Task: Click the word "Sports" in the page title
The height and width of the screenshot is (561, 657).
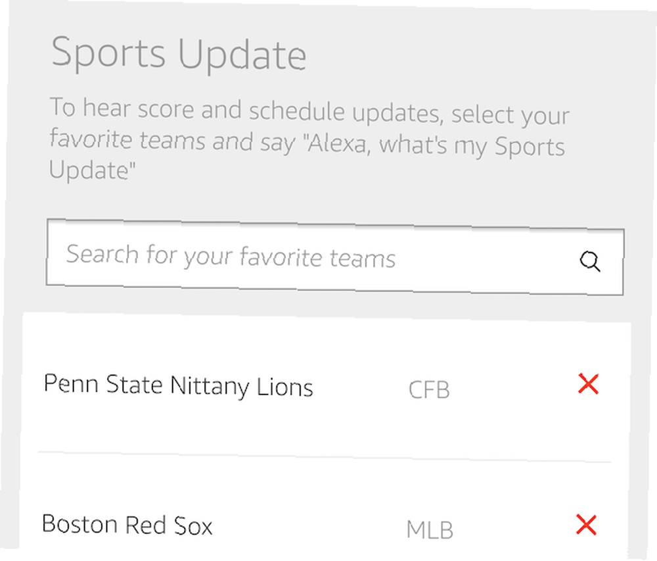Action: (108, 53)
